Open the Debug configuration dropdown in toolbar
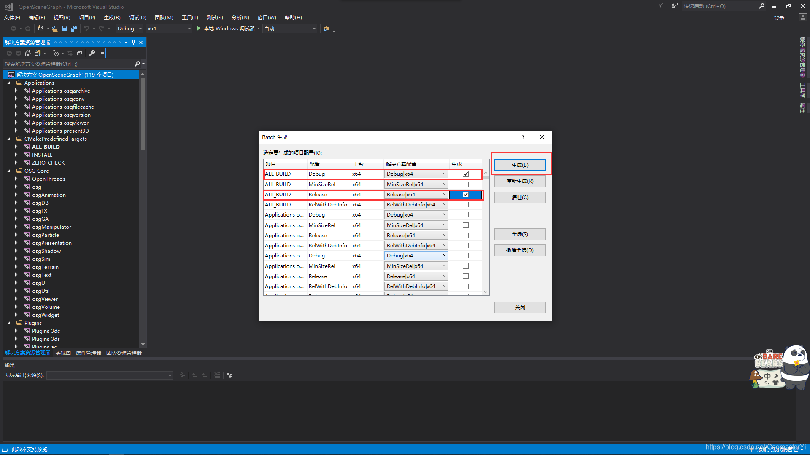 point(130,29)
